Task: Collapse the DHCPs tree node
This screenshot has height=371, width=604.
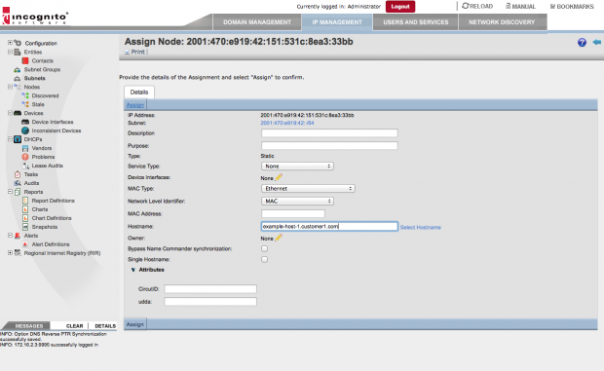Action: coord(10,139)
